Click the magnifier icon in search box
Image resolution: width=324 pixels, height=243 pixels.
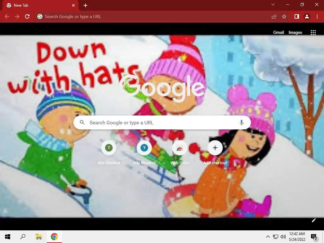[x=82, y=122]
